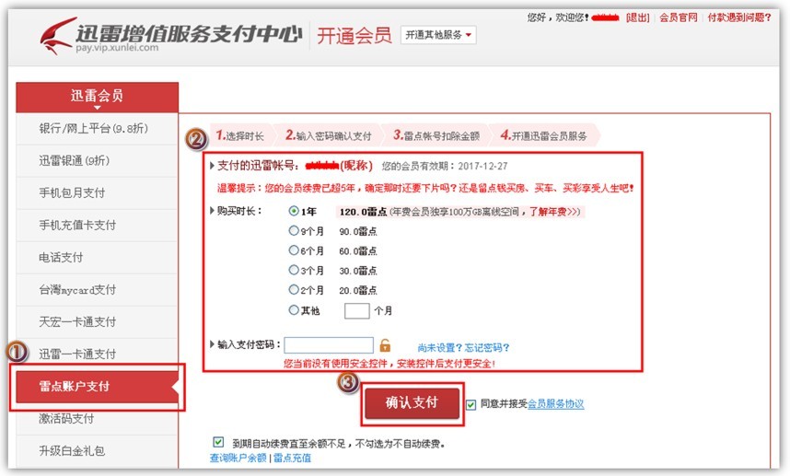The width and height of the screenshot is (790, 476).
Task: Pick the 3个月 duration radio button
Action: [294, 270]
